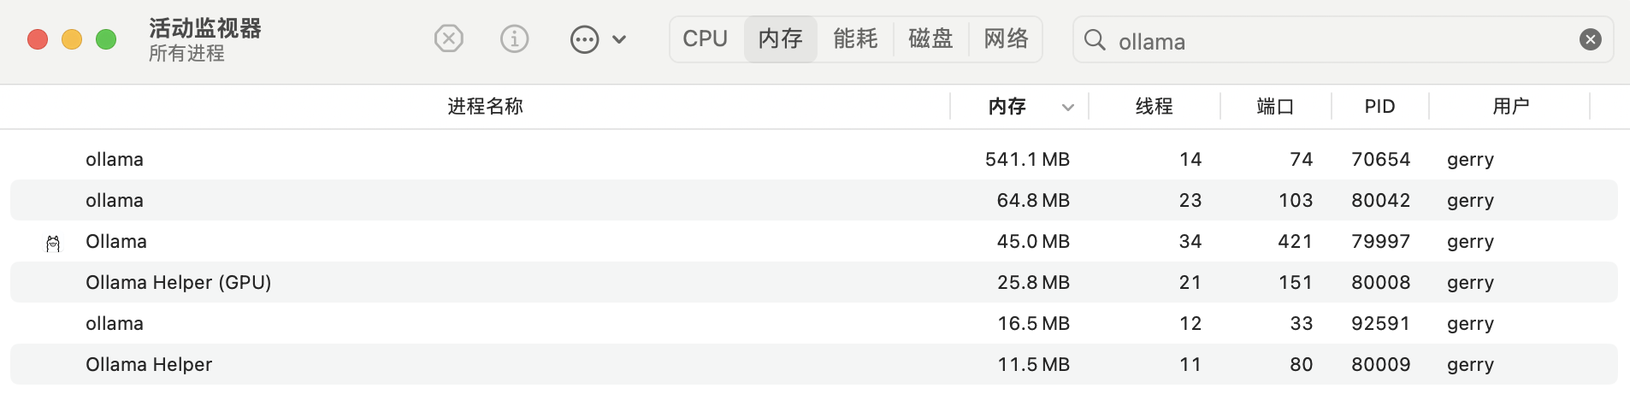Sort by 进程名称 column header
Viewport: 1630px width, 400px height.
pyautogui.click(x=485, y=106)
